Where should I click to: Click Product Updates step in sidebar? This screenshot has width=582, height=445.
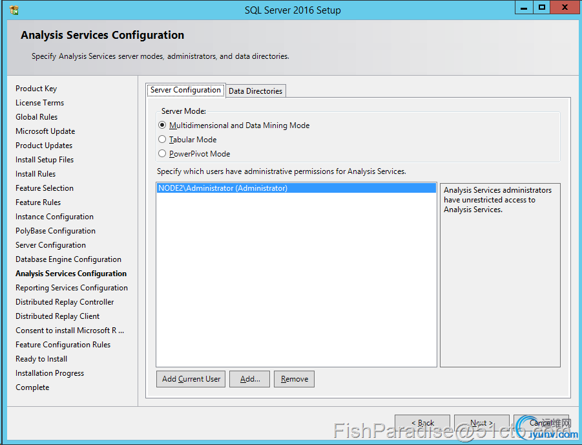(44, 146)
